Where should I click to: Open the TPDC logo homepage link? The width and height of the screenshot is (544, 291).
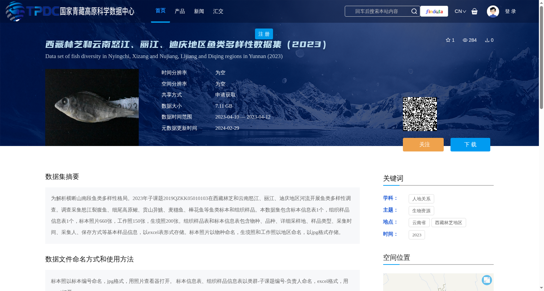point(70,11)
